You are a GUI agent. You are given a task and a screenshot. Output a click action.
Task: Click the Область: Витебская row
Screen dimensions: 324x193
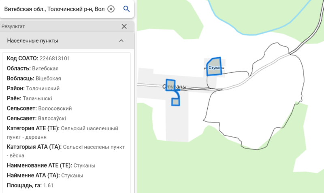pyautogui.click(x=33, y=68)
